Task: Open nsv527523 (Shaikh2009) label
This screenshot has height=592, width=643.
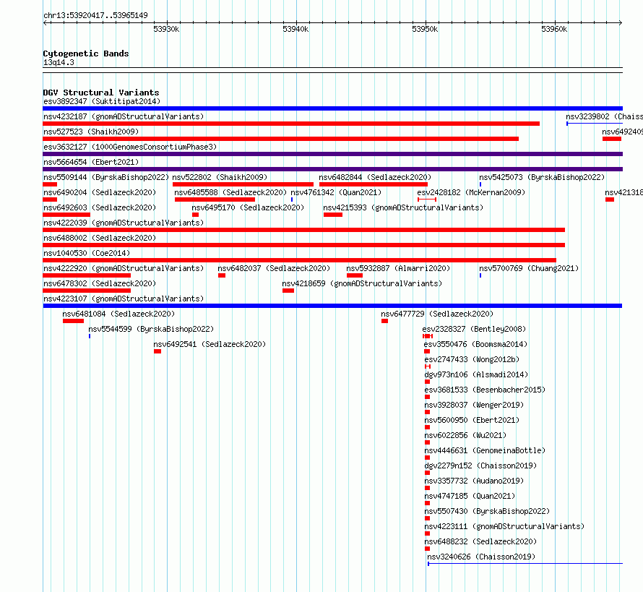Action: click(x=91, y=132)
